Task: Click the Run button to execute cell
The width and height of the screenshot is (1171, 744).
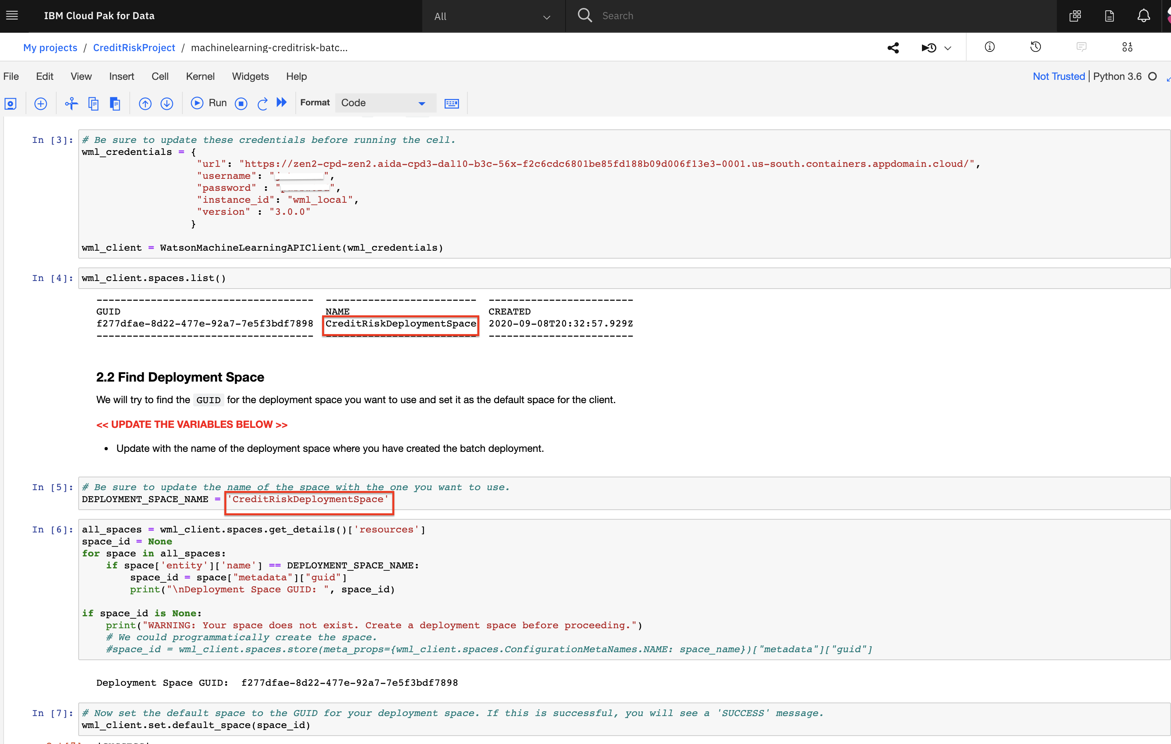Action: tap(210, 103)
